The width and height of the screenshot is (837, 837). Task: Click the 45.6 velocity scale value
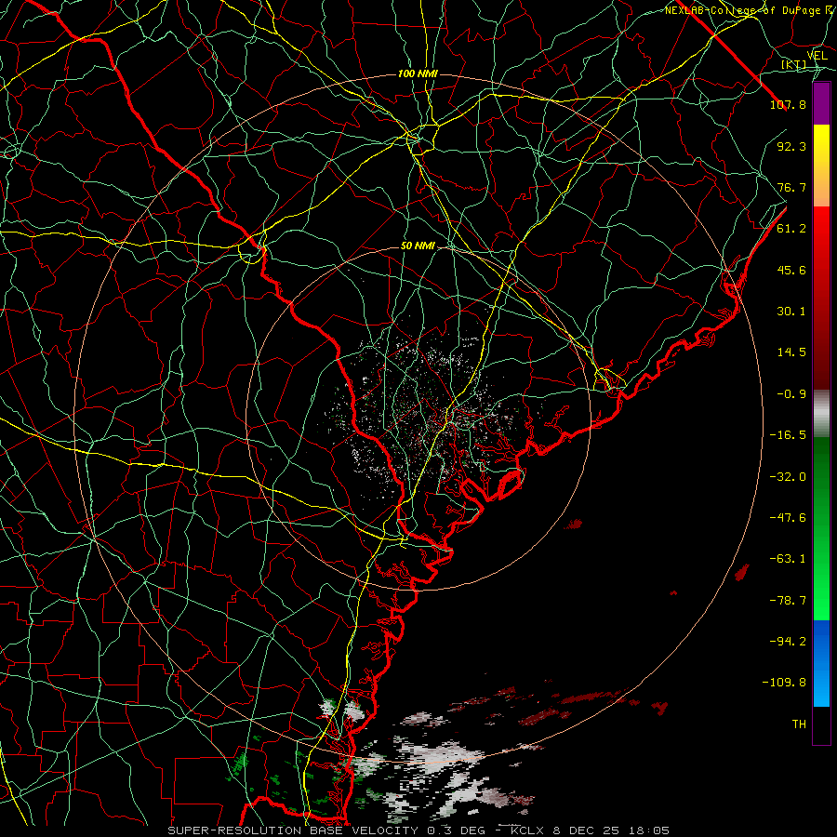[791, 270]
